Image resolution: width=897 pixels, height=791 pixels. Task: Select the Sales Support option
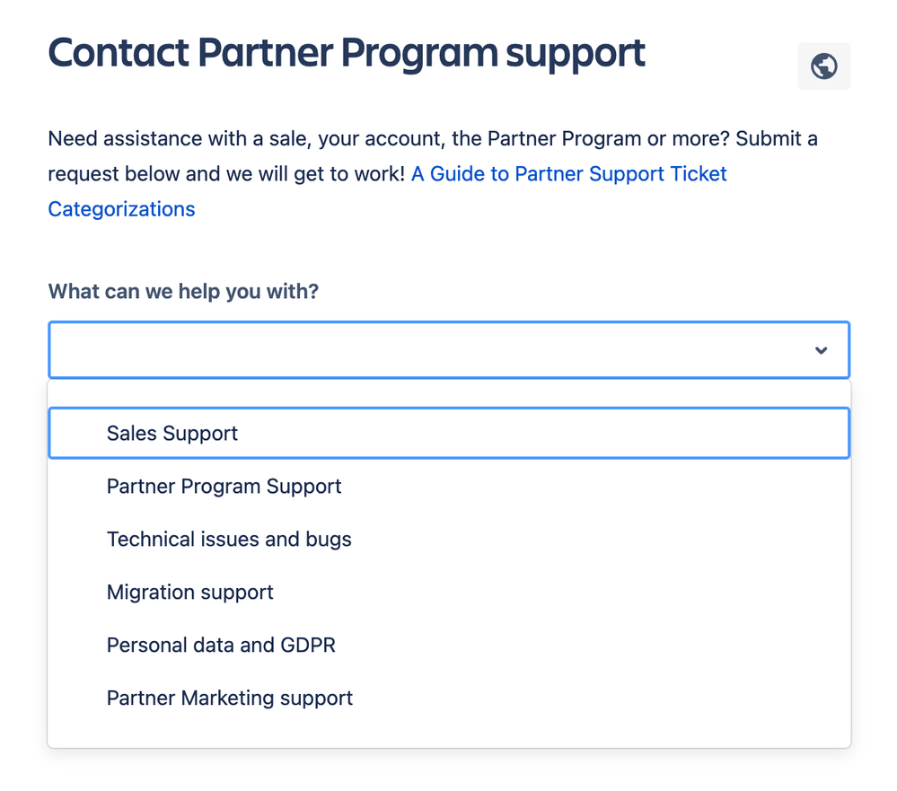click(x=171, y=434)
